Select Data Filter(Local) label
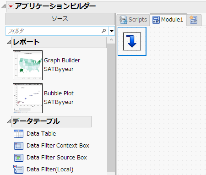206x175 pixels. tap(50, 170)
